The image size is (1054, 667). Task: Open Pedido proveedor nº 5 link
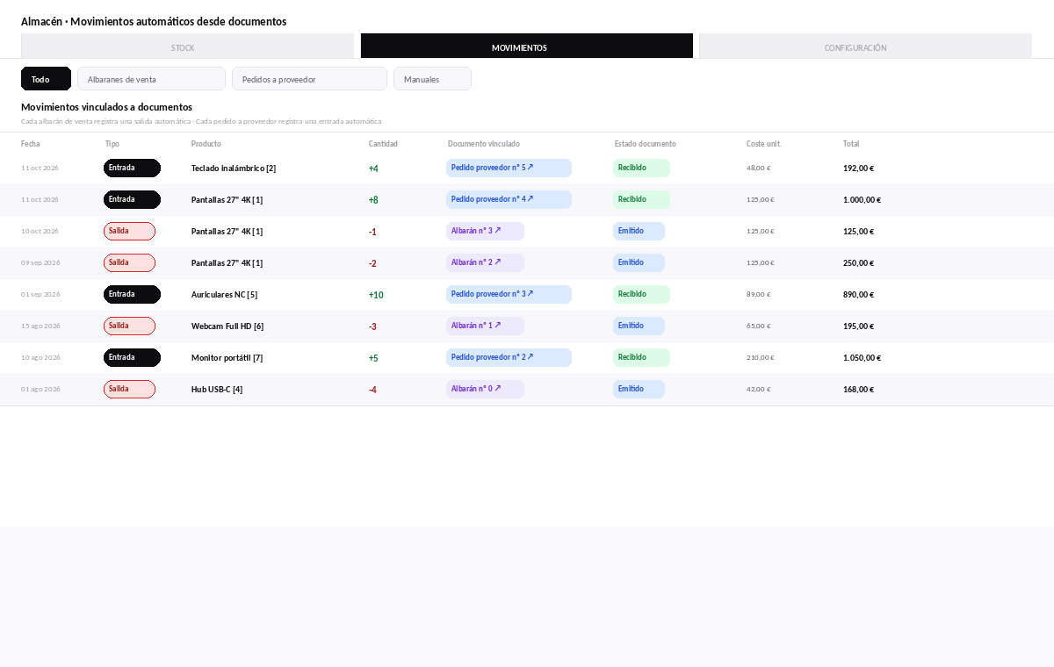(509, 168)
